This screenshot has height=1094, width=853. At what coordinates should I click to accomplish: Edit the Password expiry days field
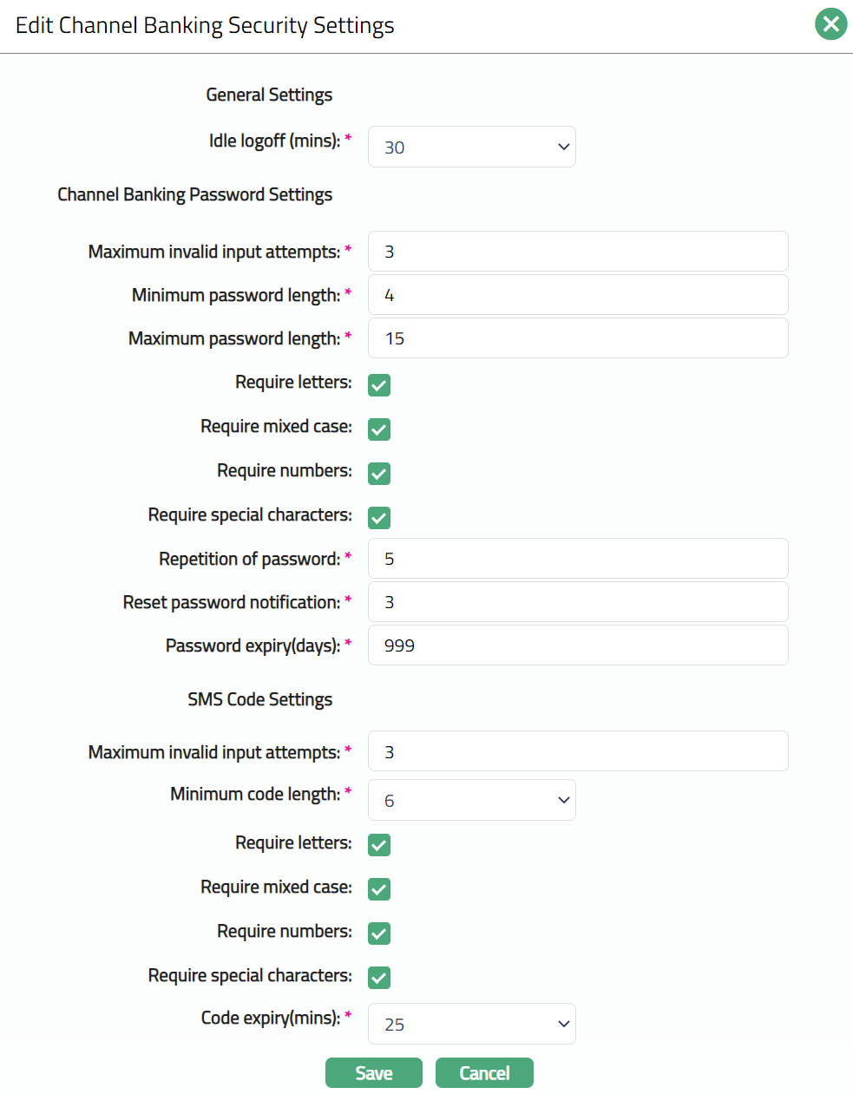578,645
